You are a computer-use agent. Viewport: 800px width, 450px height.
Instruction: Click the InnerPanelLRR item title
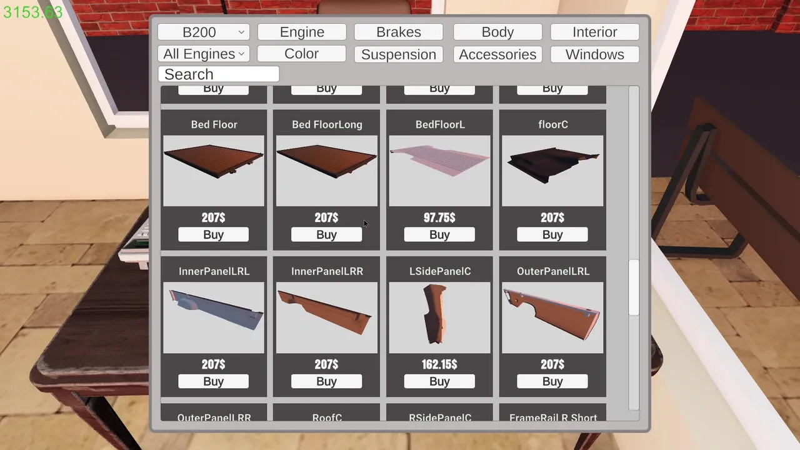pyautogui.click(x=327, y=271)
